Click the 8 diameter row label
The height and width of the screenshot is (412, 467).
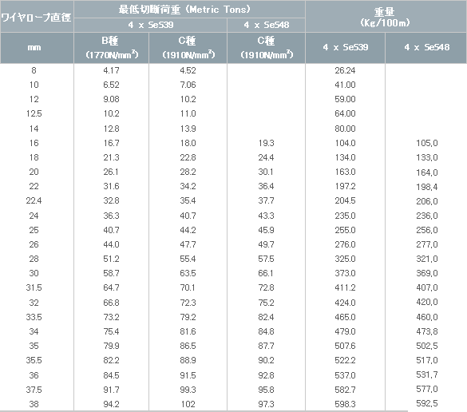(34, 70)
